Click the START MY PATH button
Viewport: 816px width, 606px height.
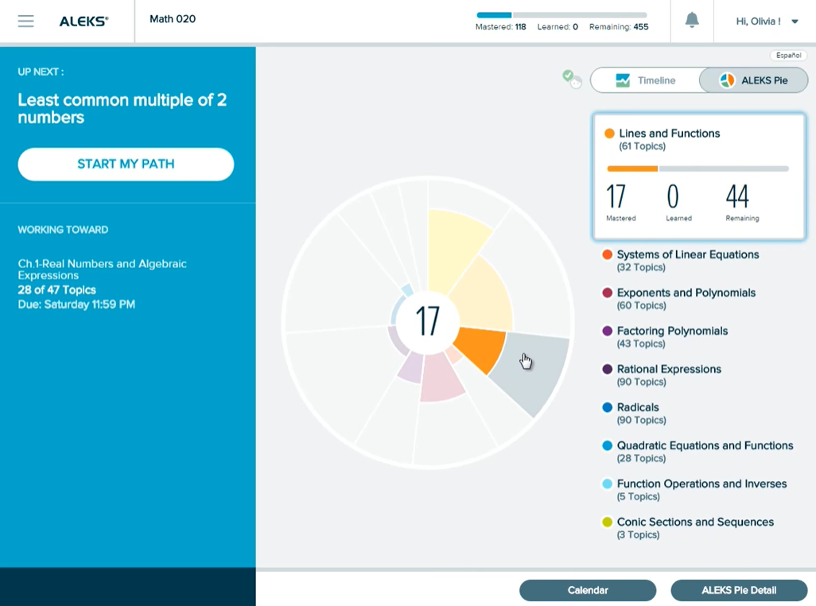[x=126, y=164]
